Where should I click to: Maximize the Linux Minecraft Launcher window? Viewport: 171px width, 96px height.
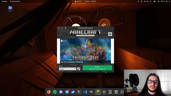65,28
